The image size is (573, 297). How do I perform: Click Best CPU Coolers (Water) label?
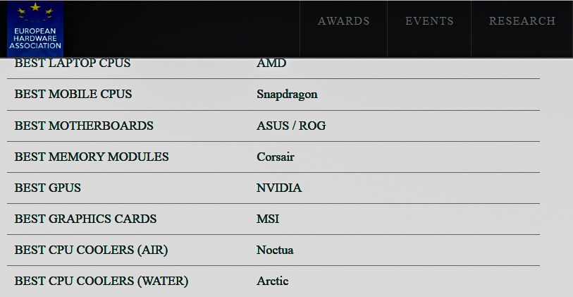(x=101, y=281)
